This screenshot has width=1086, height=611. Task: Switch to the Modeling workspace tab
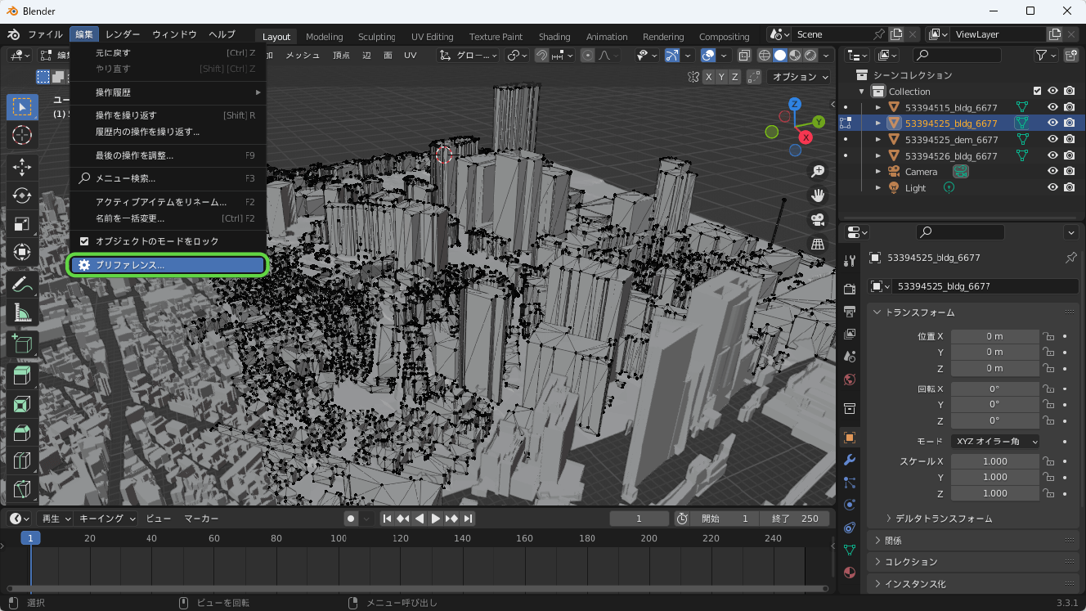click(324, 36)
